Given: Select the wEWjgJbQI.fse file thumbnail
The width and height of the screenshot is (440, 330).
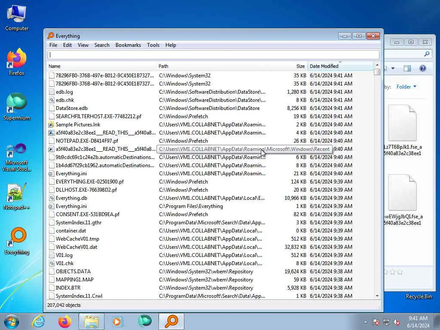Looking at the screenshot, I should 402,192.
